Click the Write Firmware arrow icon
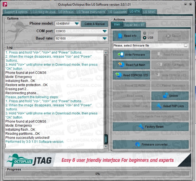 121,55
